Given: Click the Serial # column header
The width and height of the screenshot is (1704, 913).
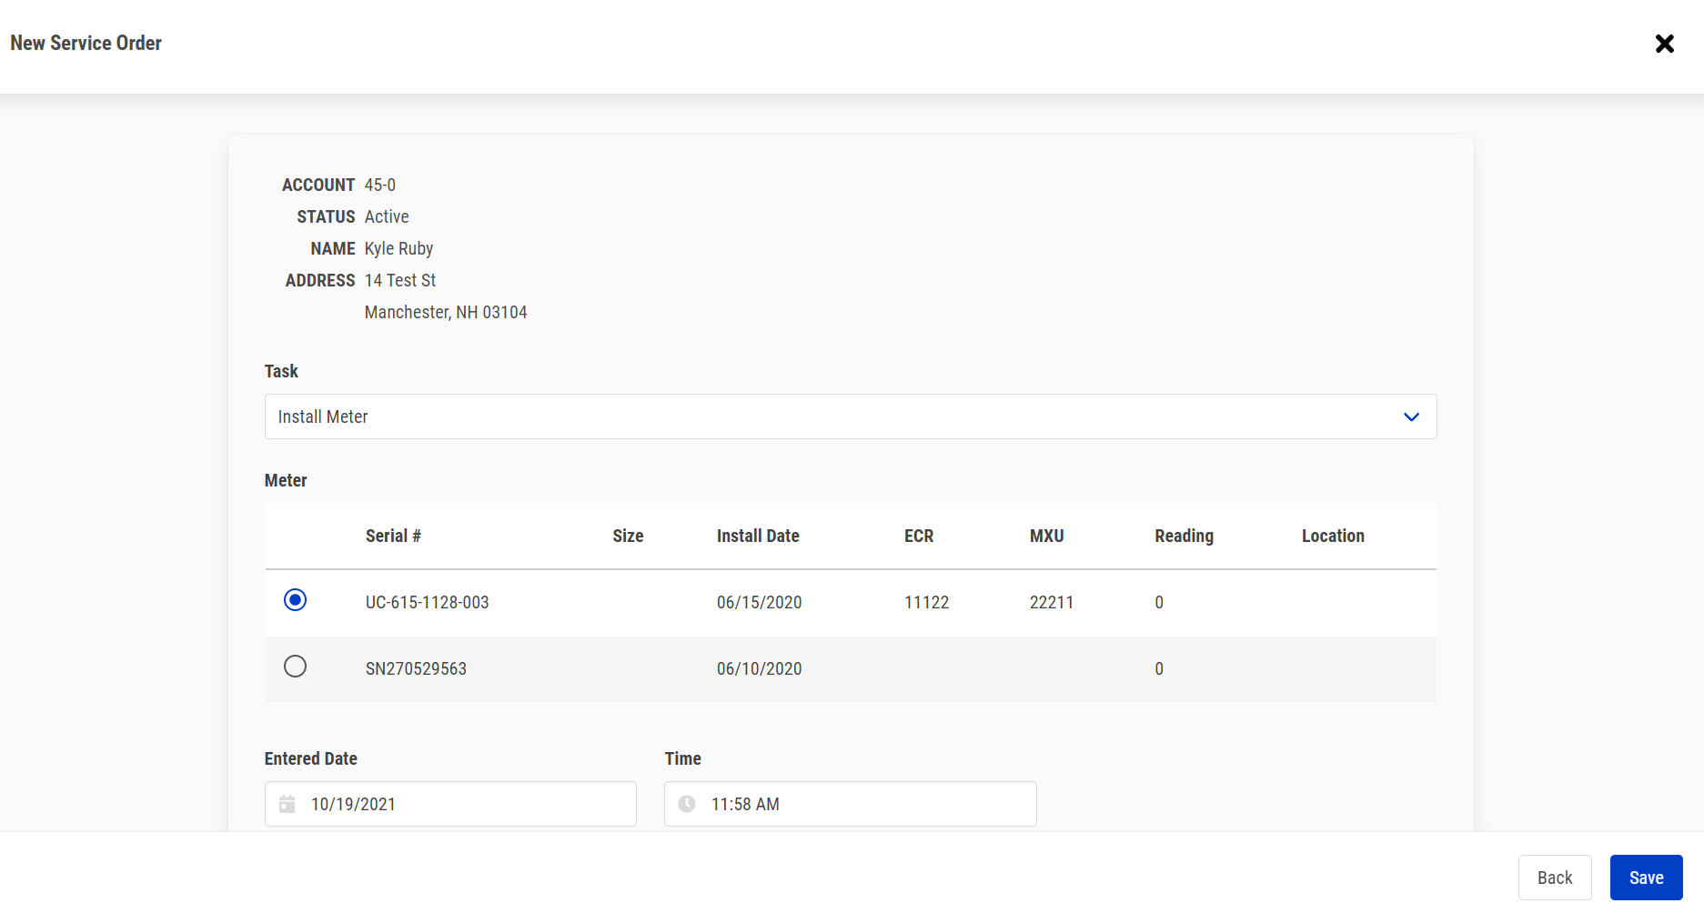Looking at the screenshot, I should click(393, 537).
